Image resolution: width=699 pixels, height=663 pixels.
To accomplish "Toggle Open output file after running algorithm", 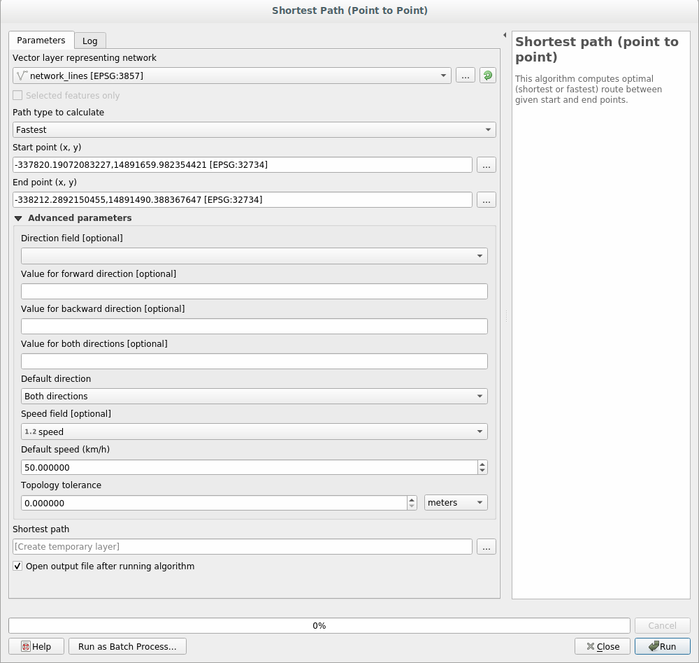I will coord(17,566).
